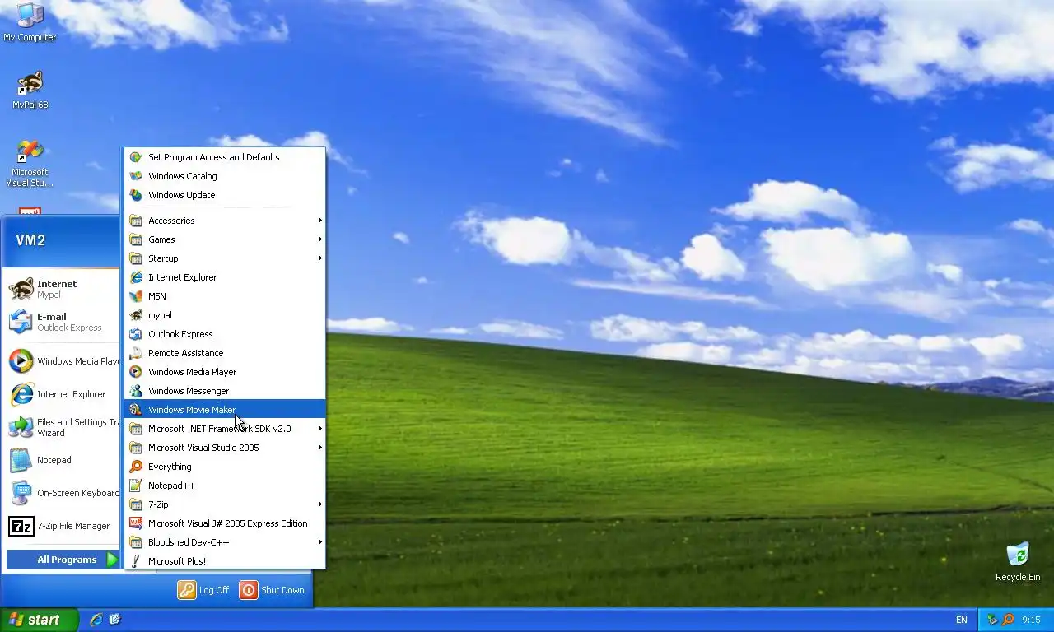Click the taskbar clock showing 9:15
The height and width of the screenshot is (632, 1054).
point(1031,620)
